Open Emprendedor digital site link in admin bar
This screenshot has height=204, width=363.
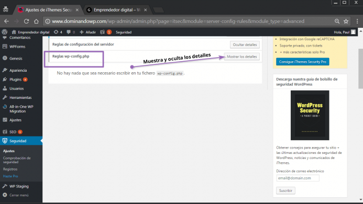click(x=30, y=32)
